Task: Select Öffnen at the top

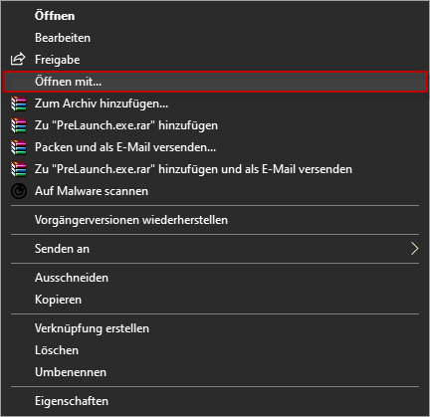Action: (215, 16)
